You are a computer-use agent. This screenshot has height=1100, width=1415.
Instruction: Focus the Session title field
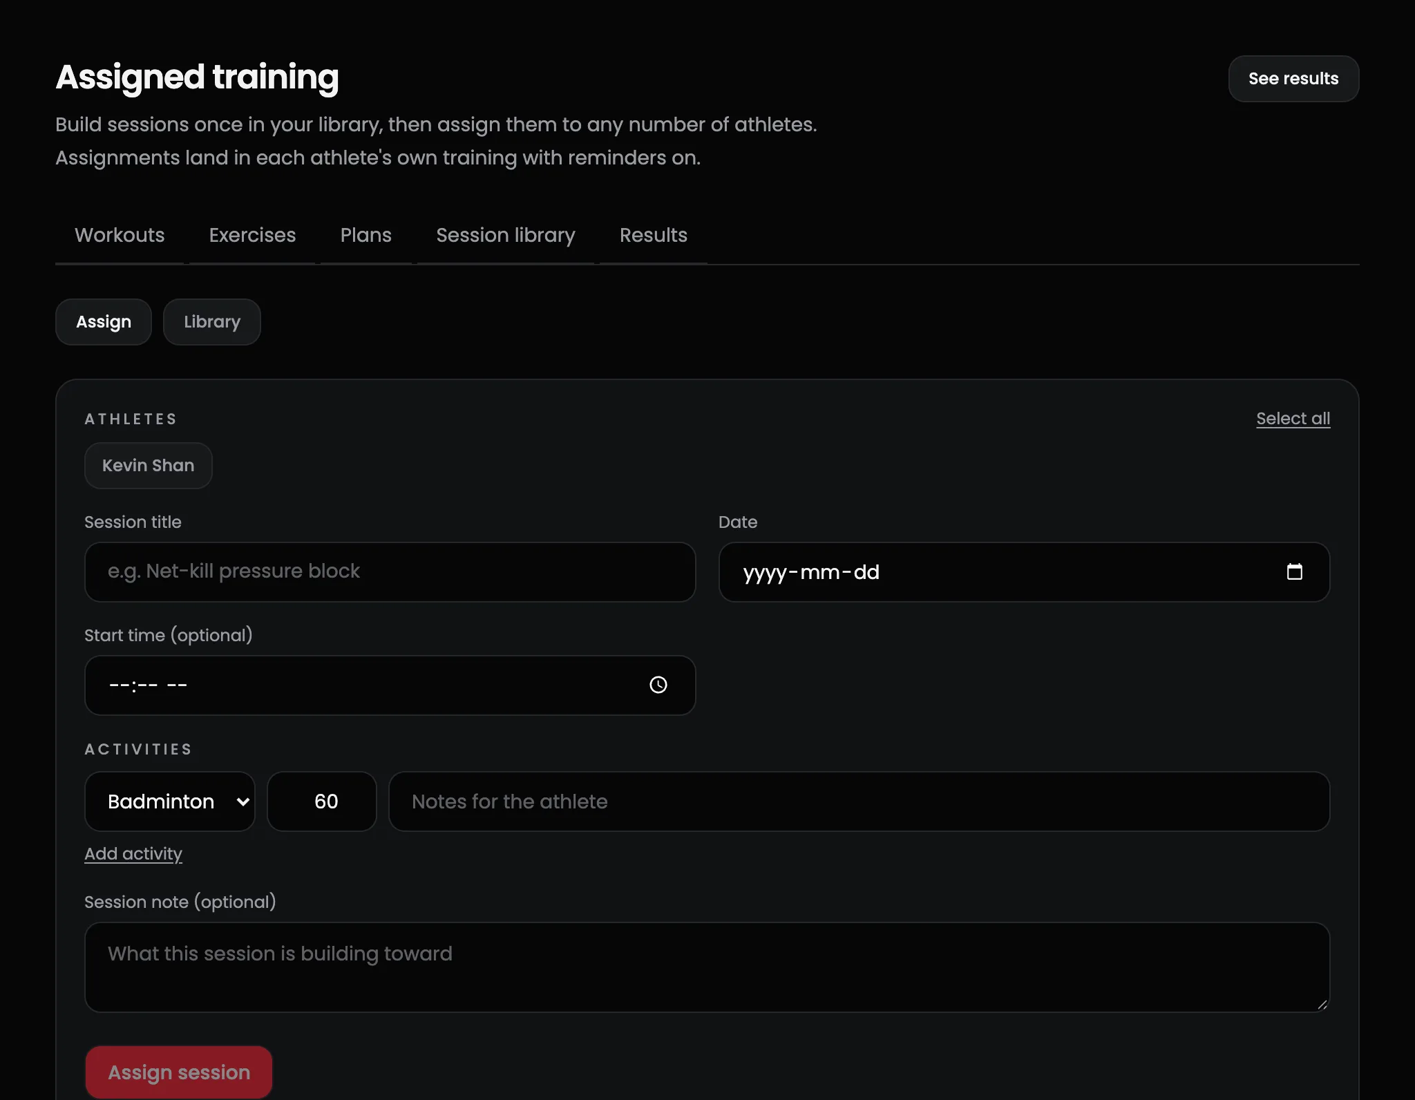pos(390,572)
